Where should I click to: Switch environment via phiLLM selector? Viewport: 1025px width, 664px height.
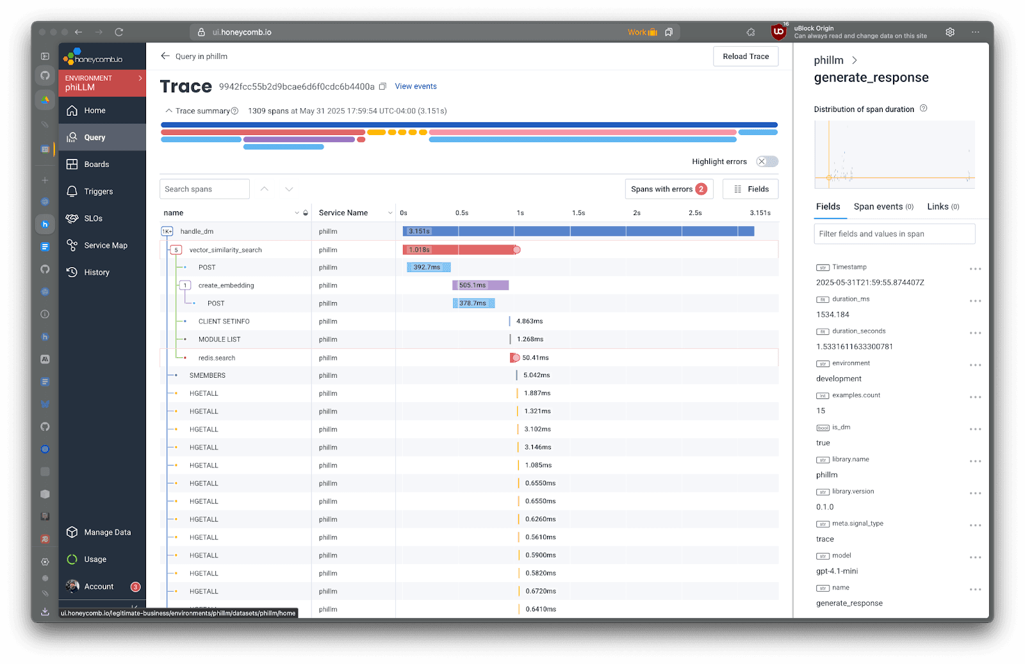tap(102, 83)
